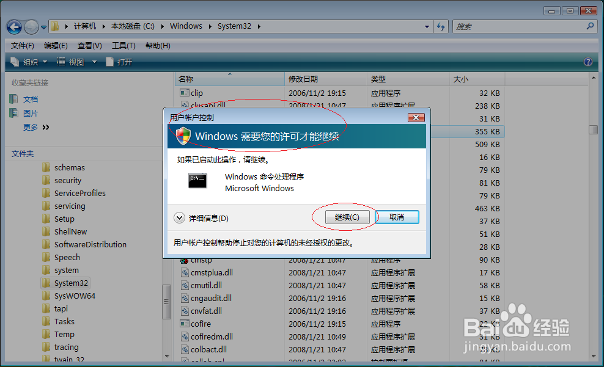Click the file list vertical scrollbar thumb
604x367 pixels.
(593, 129)
